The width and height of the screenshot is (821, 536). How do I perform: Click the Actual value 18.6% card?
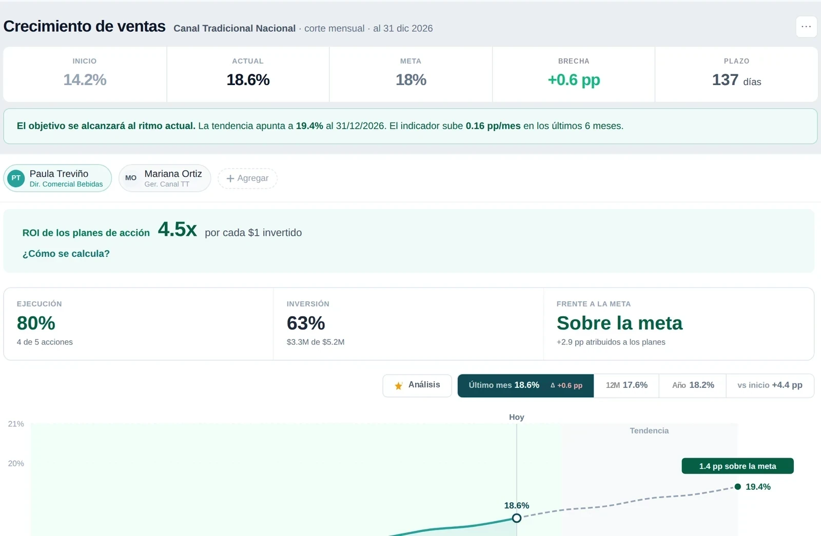(248, 75)
